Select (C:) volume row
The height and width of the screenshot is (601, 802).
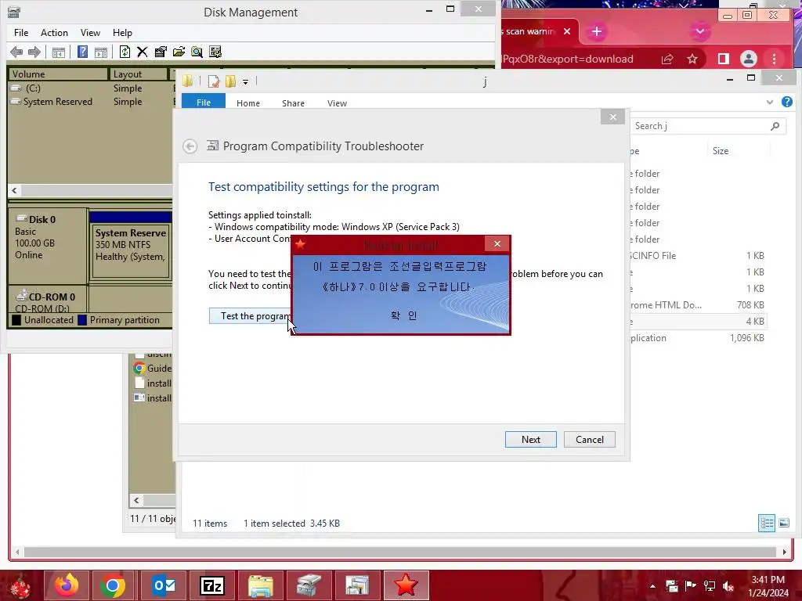90,88
